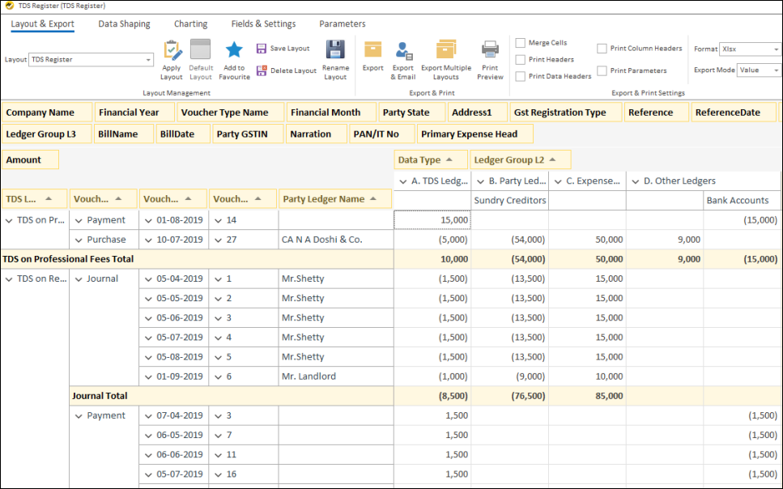Click the Delete Layout icon

[x=262, y=70]
